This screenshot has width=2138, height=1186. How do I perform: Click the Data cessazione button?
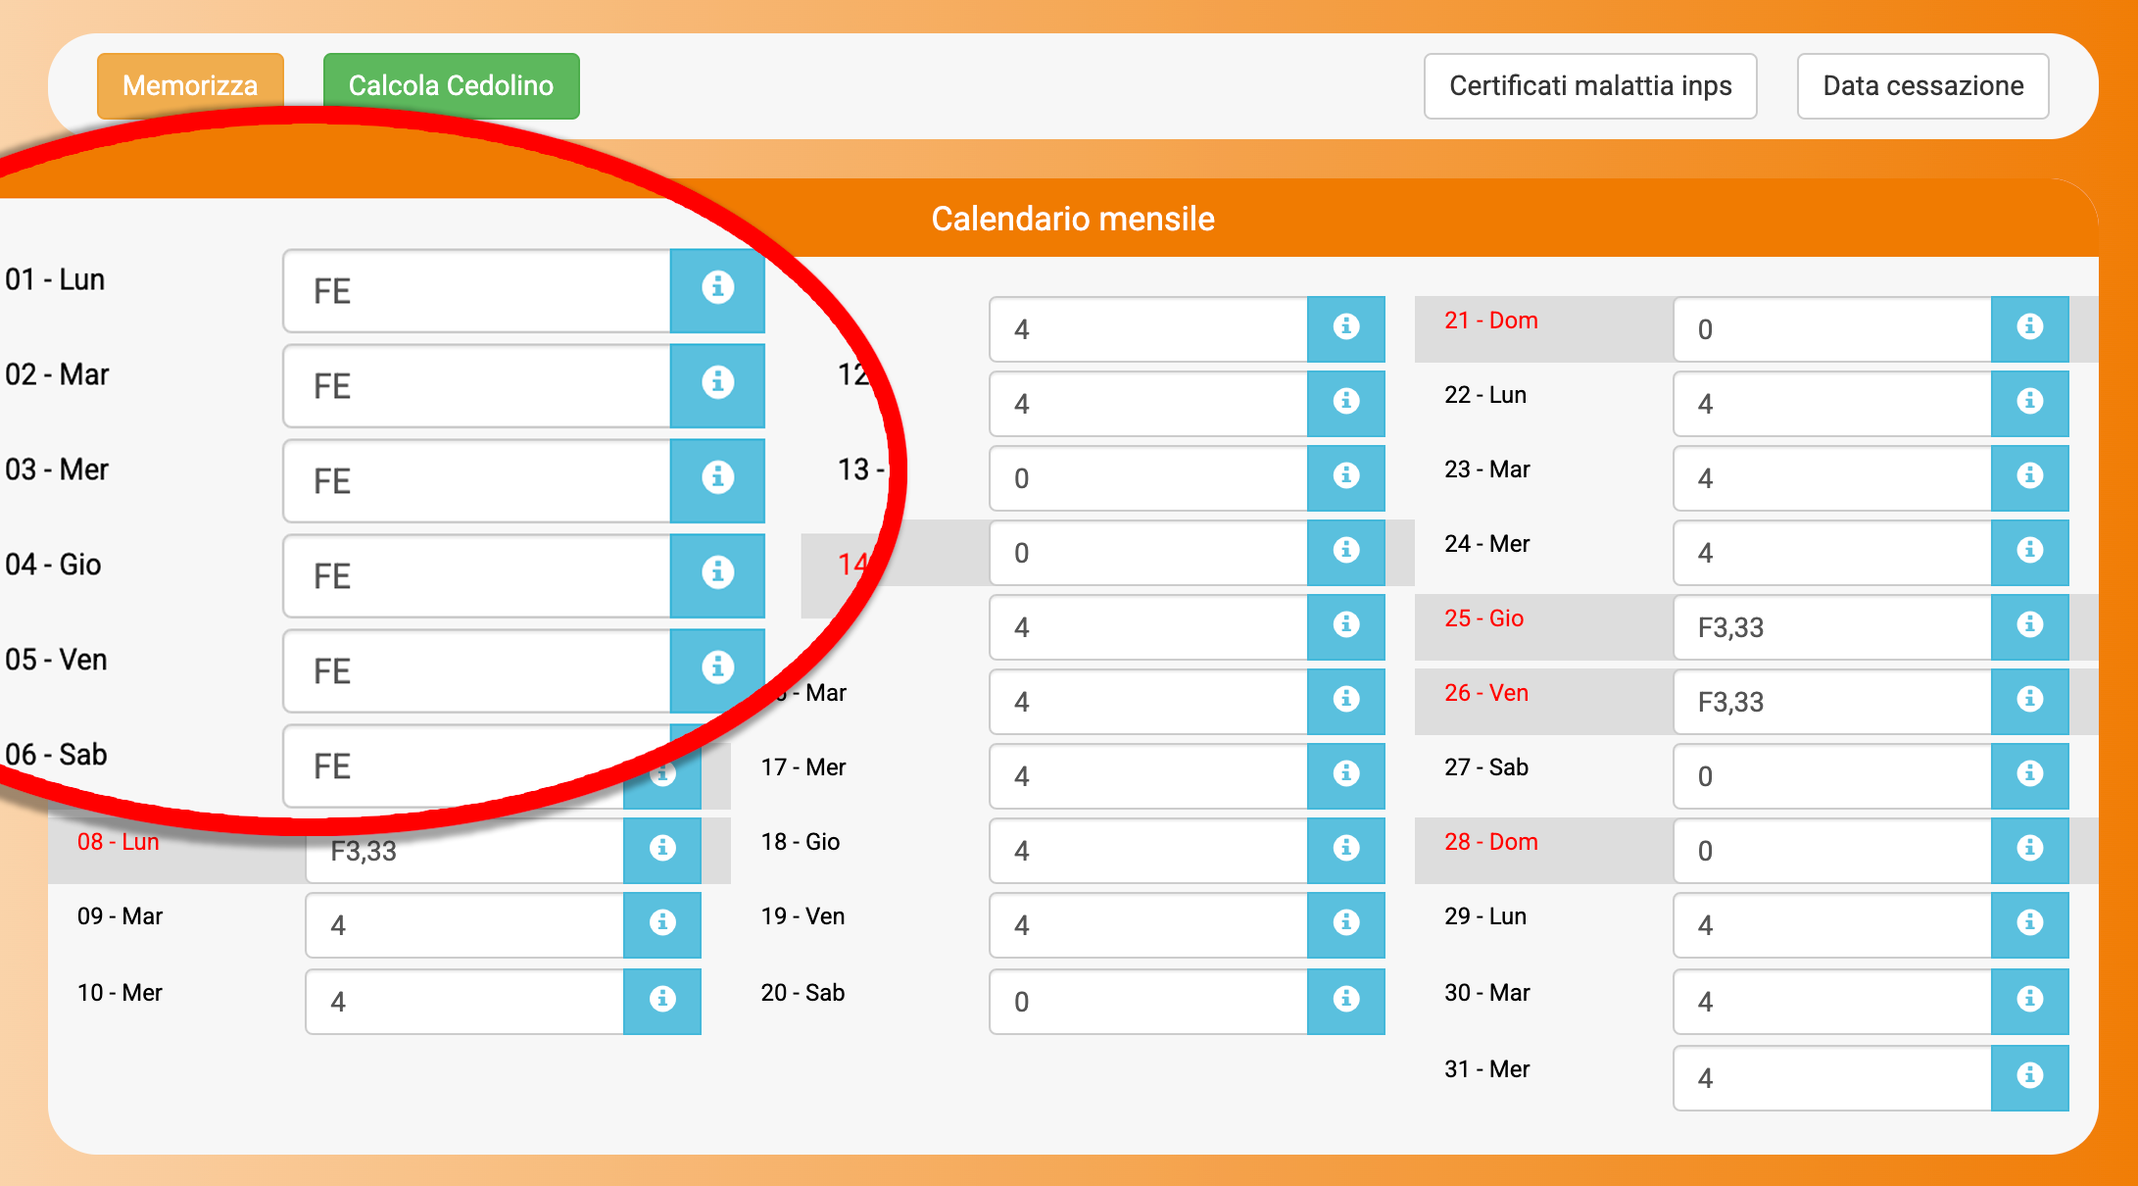tap(1921, 86)
